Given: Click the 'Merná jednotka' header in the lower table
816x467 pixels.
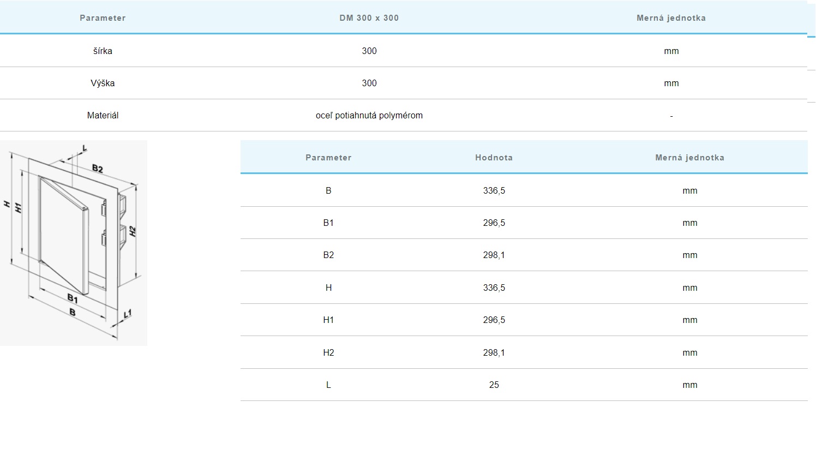Looking at the screenshot, I should coord(689,158).
